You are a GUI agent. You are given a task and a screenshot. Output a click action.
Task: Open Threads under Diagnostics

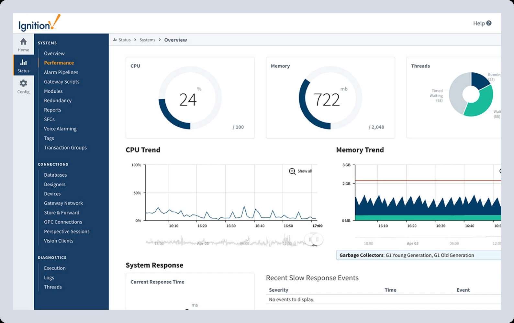click(x=53, y=287)
